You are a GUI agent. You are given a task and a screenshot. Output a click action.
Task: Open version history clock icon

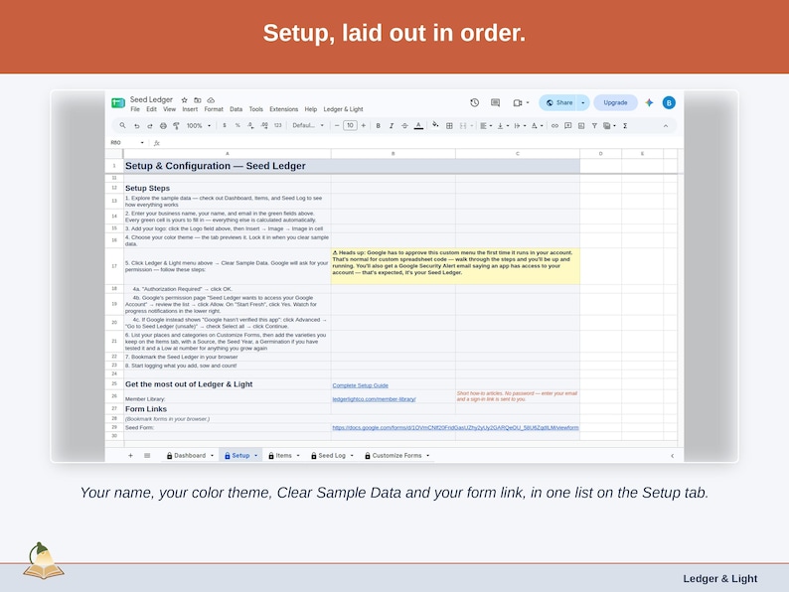[x=475, y=102]
